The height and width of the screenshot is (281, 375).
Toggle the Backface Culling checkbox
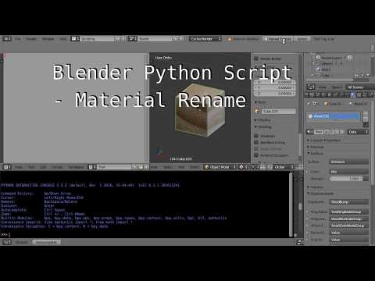pyautogui.click(x=256, y=142)
